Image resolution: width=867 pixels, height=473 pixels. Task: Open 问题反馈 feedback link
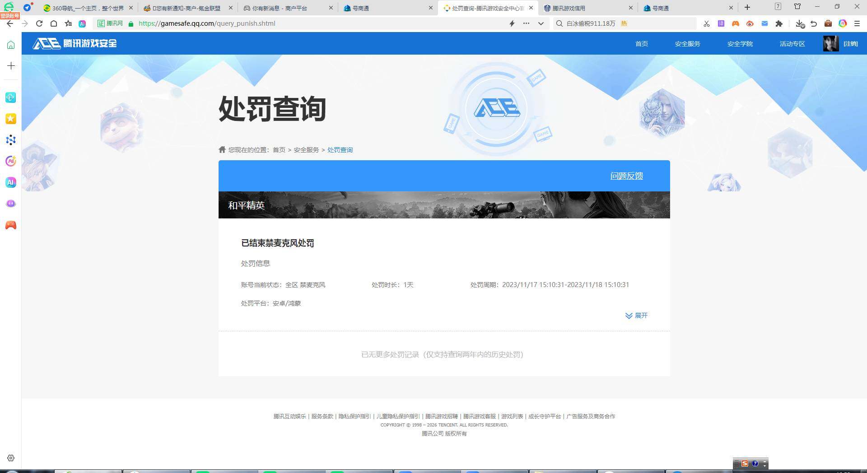coord(627,176)
